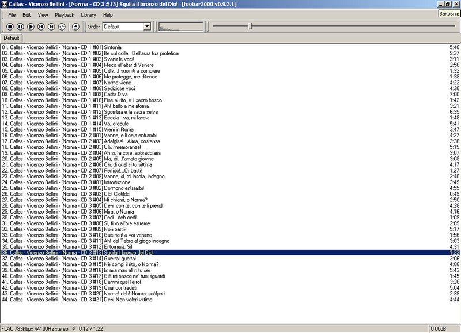The image size is (461, 333).
Task: Select track 25 Dormono entrambi!
Action: coord(230,188)
